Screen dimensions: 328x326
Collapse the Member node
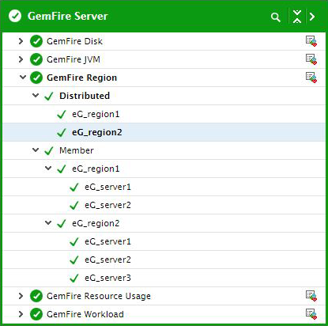[x=36, y=150]
